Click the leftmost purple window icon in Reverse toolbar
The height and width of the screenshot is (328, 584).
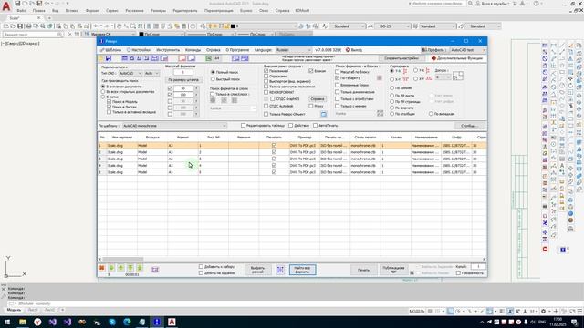[x=124, y=58]
